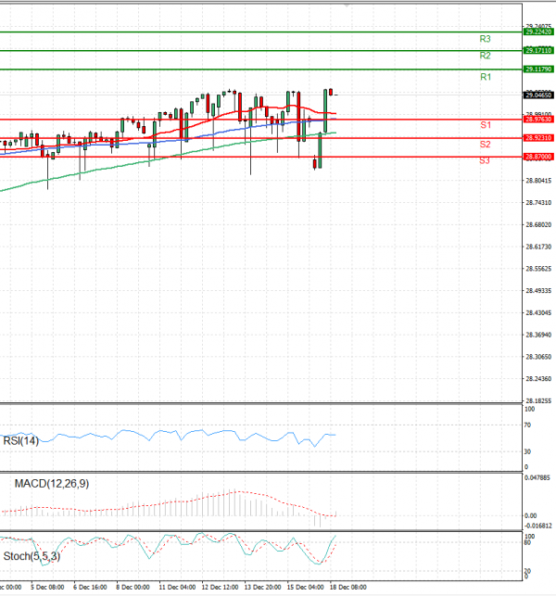Select the 29.22420 green price tag
Screen dimensions: 556x596
pyautogui.click(x=538, y=32)
